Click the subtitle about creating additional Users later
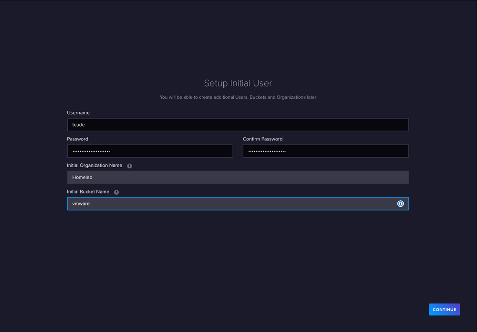 click(238, 97)
